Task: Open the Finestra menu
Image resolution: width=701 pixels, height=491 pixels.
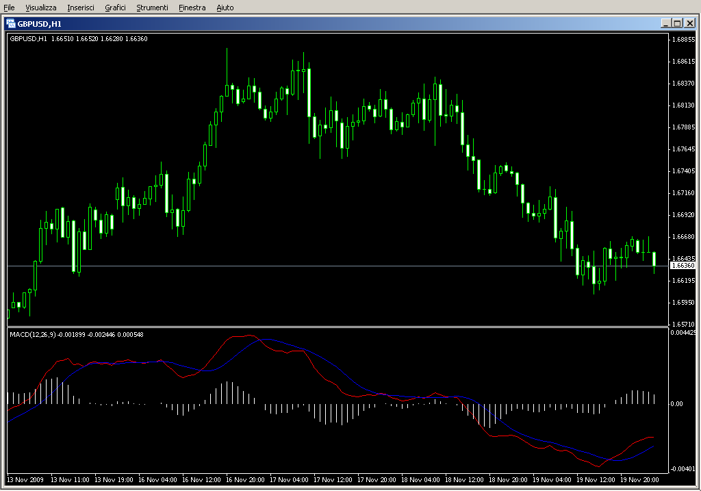Action: click(x=192, y=8)
